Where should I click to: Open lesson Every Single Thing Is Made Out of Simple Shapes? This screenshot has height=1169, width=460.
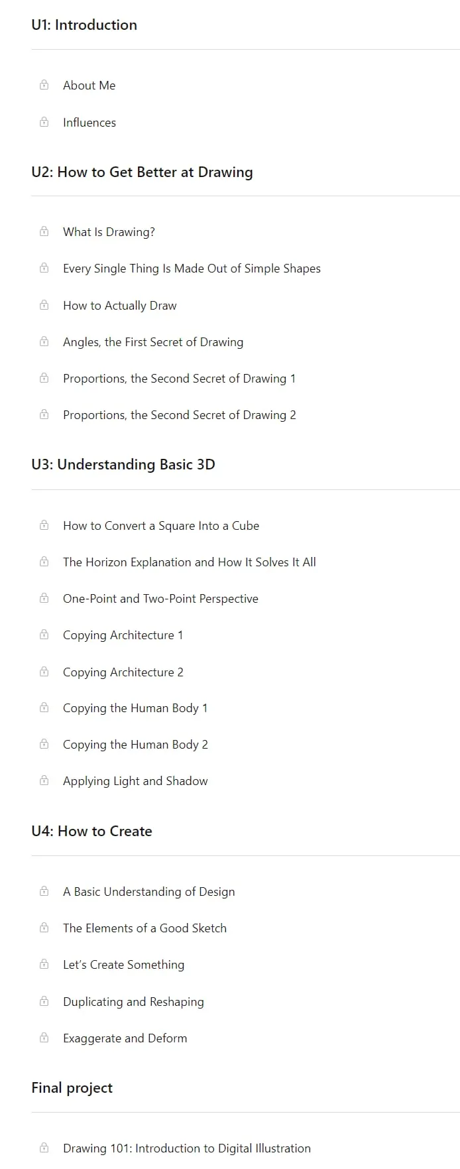click(x=192, y=269)
